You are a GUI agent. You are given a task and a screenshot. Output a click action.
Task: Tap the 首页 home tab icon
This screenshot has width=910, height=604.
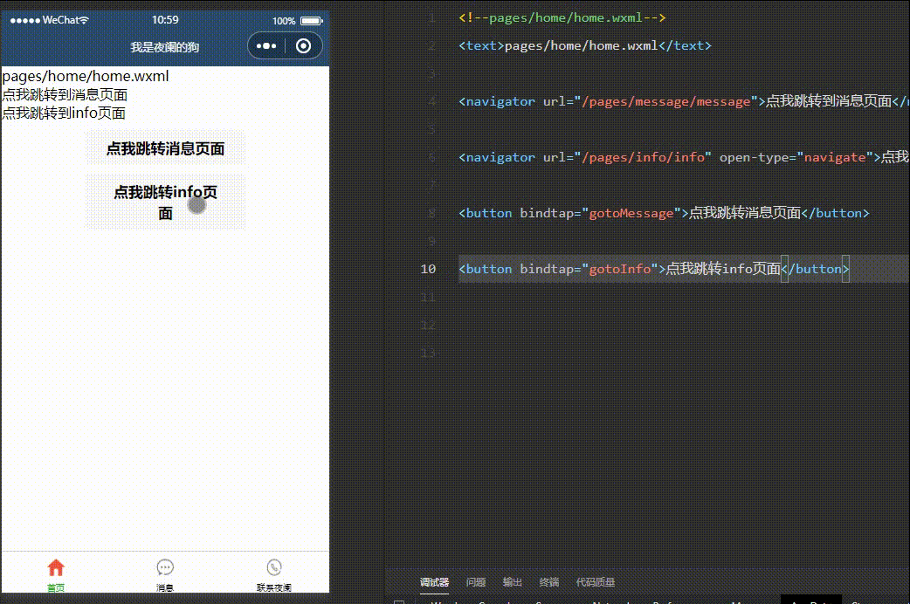56,566
